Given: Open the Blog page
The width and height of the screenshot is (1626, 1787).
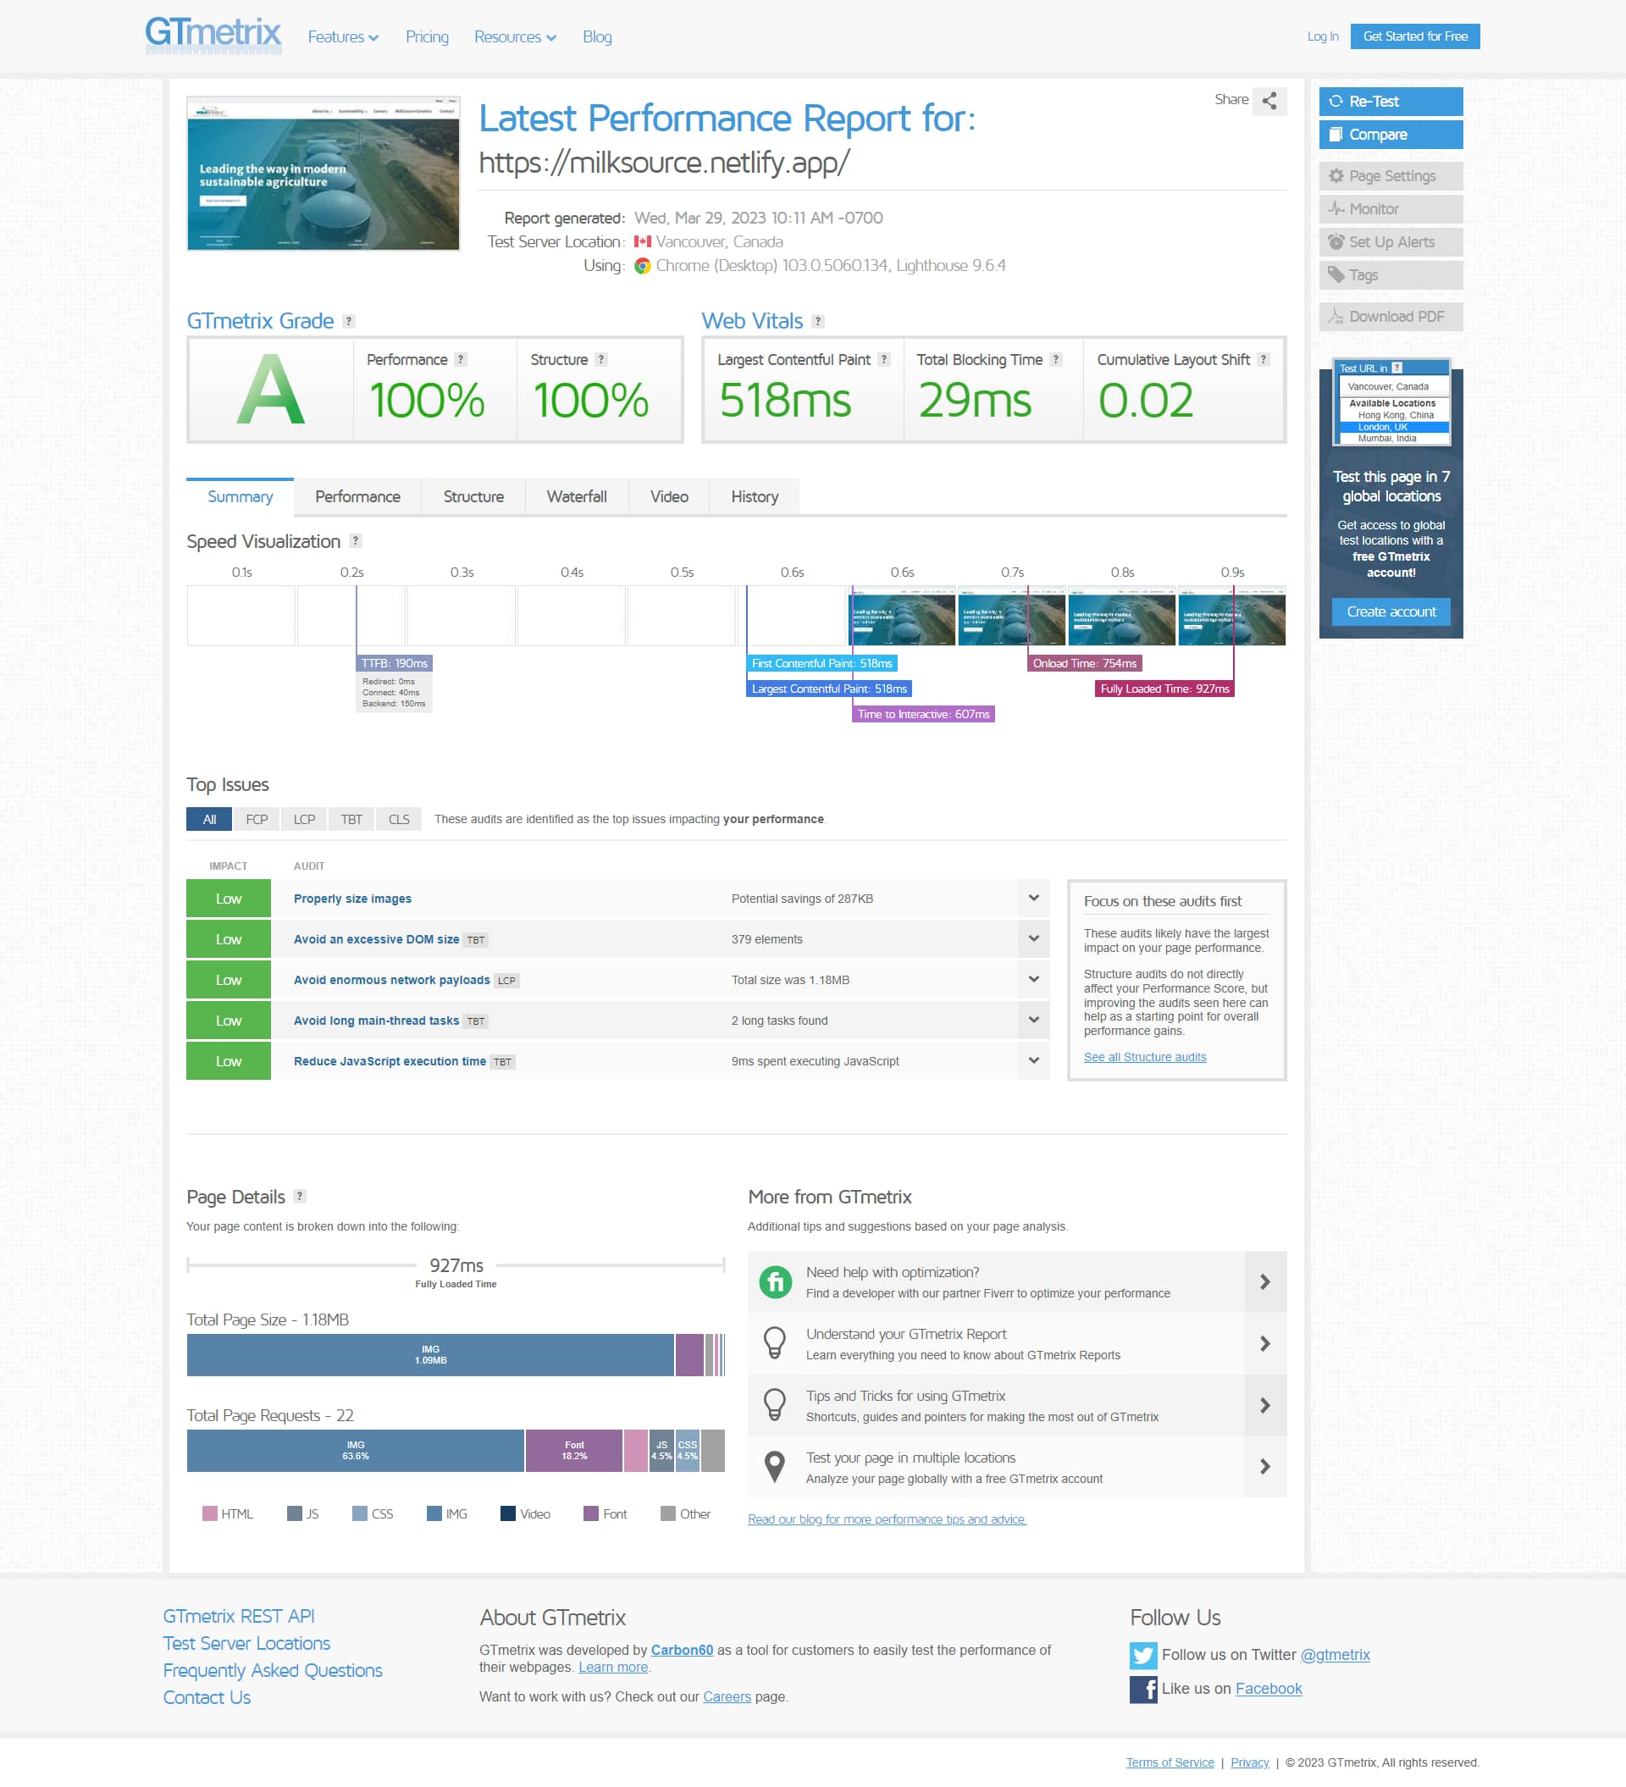Looking at the screenshot, I should 597,36.
